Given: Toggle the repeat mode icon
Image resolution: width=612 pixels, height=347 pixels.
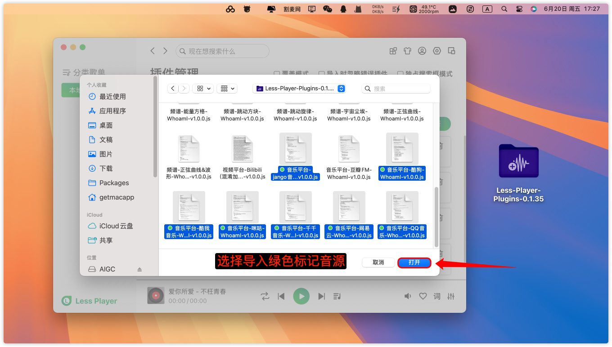Looking at the screenshot, I should click(265, 296).
